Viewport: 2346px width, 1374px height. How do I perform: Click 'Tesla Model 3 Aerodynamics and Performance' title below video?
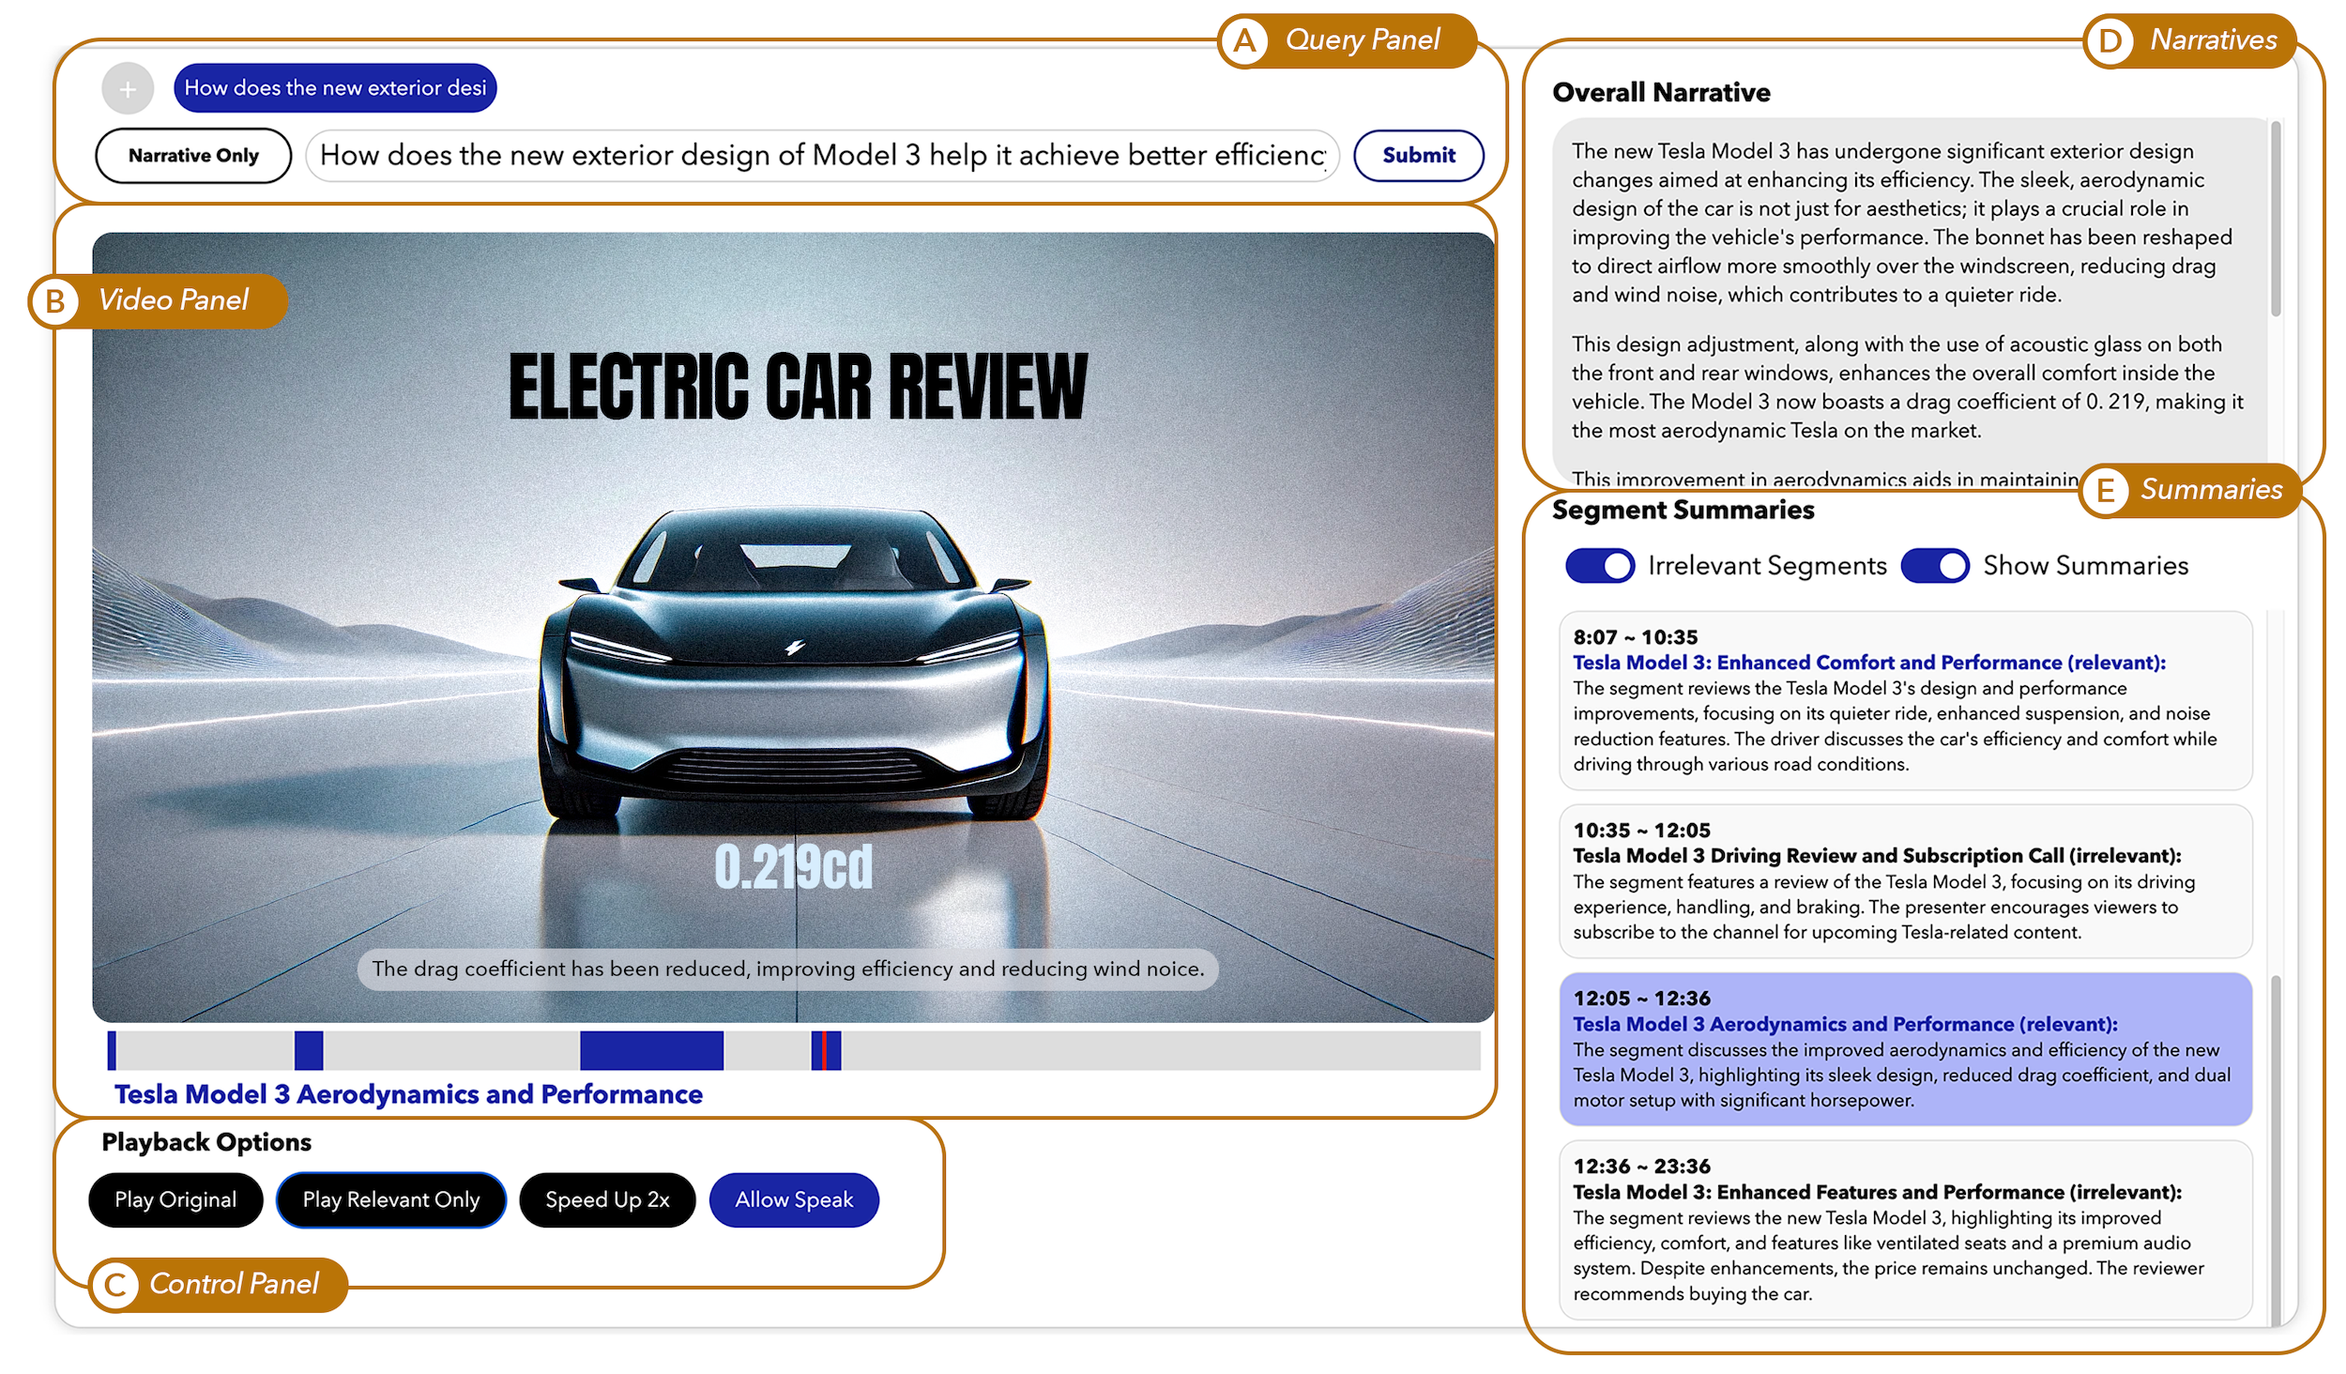pyautogui.click(x=408, y=1094)
